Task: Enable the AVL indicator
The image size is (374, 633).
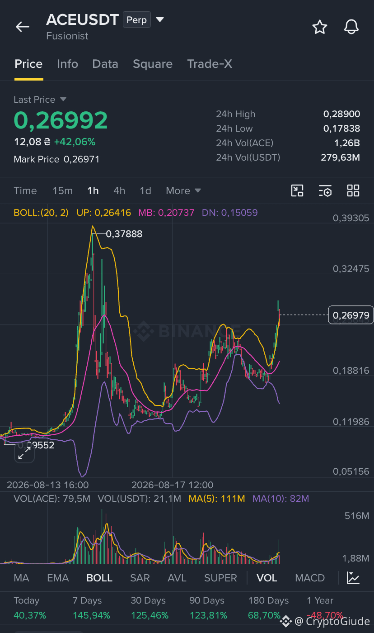Action: tap(177, 578)
